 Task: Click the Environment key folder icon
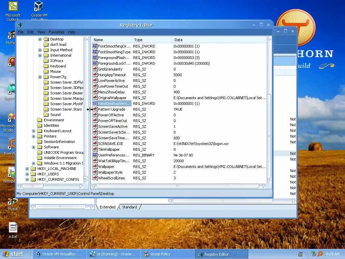click(40, 120)
